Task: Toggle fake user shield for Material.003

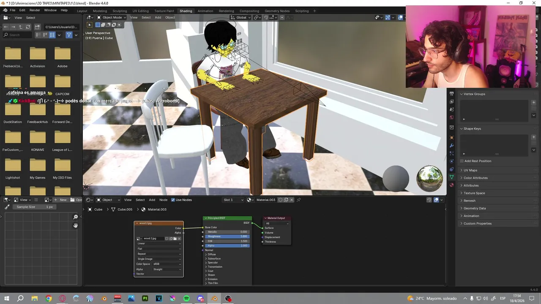Action: [x=280, y=200]
